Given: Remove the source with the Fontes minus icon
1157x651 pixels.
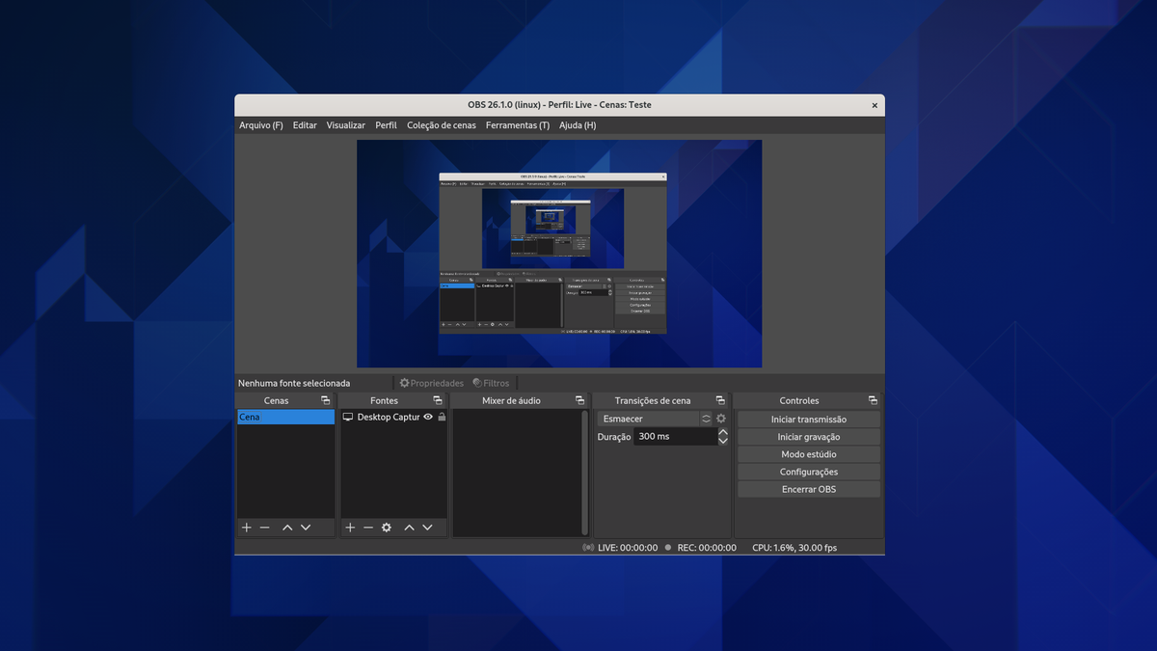Looking at the screenshot, I should point(368,528).
